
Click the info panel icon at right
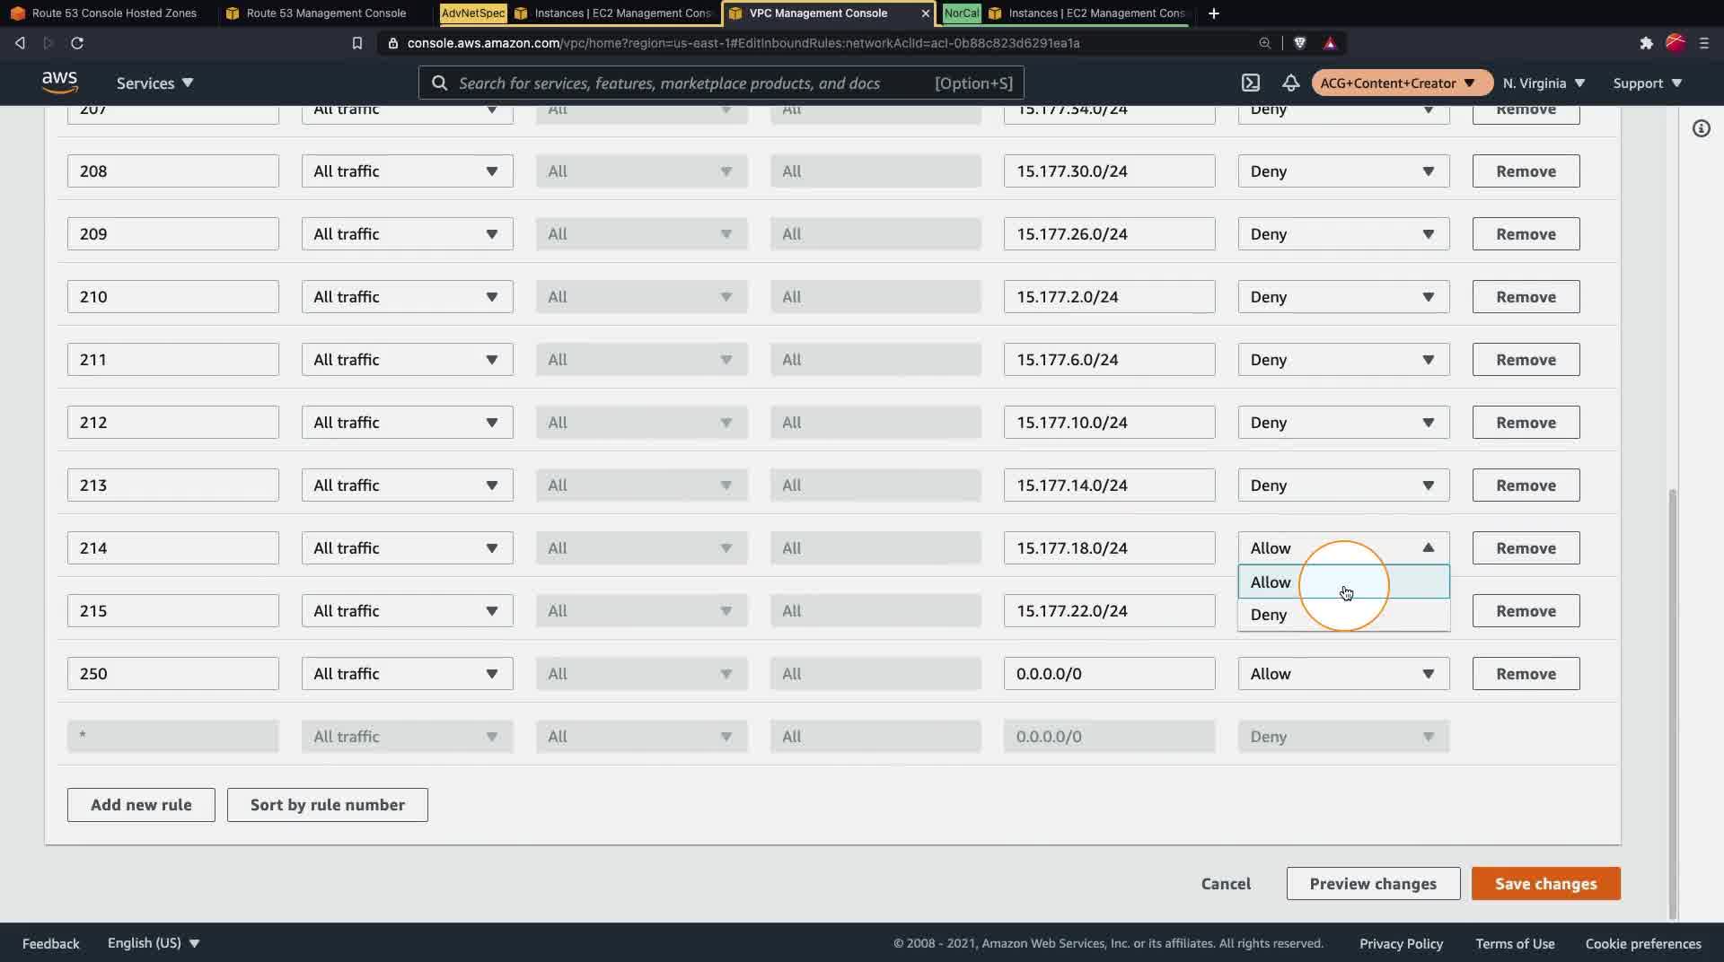click(1701, 128)
